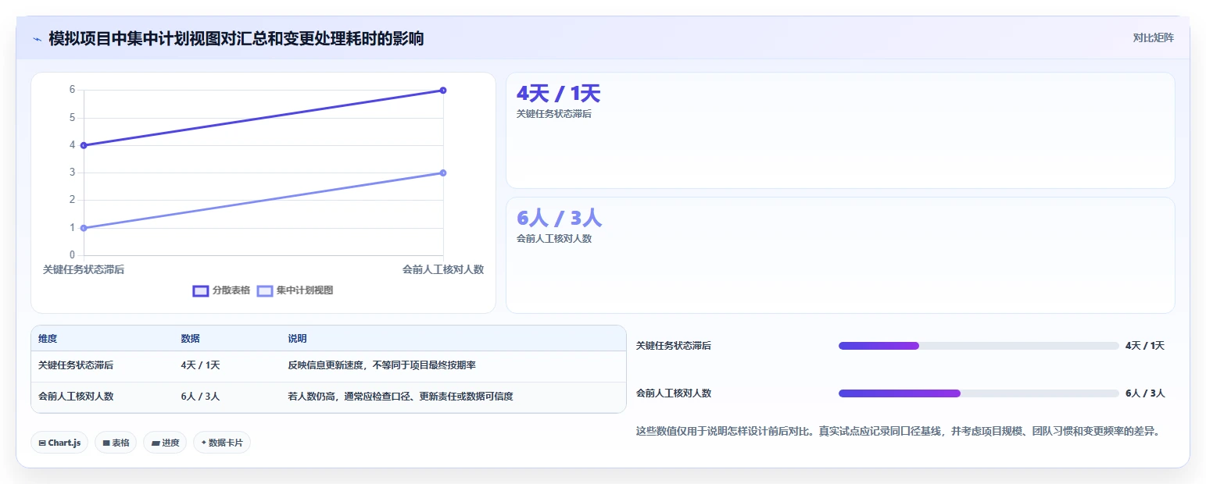Select the 分散表格 data point at value 6
The image size is (1206, 484).
443,91
